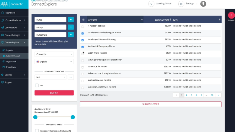The height and width of the screenshot is (132, 235).
Task: Enable the test search extension checkbox
Action: click(x=37, y=85)
